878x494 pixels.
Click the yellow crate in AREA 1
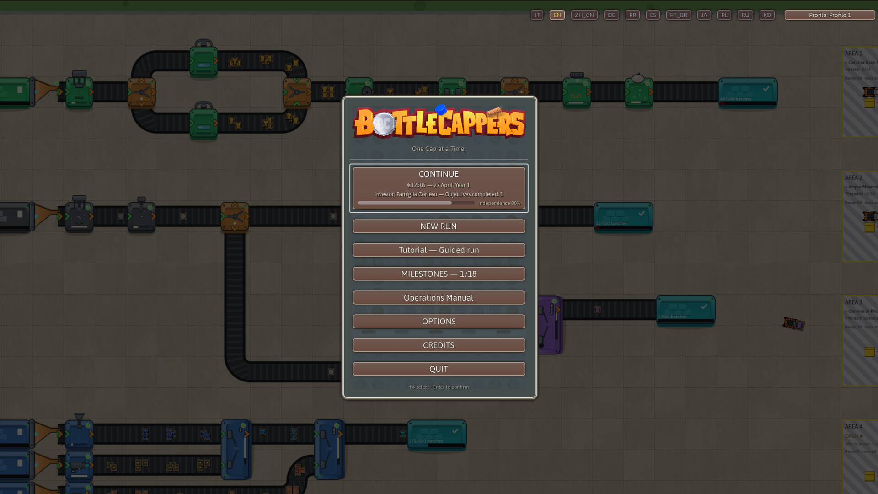pos(869,103)
